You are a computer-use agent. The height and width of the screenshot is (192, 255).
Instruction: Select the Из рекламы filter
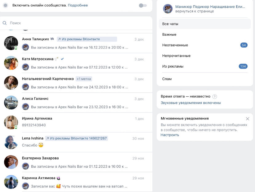[205, 66]
